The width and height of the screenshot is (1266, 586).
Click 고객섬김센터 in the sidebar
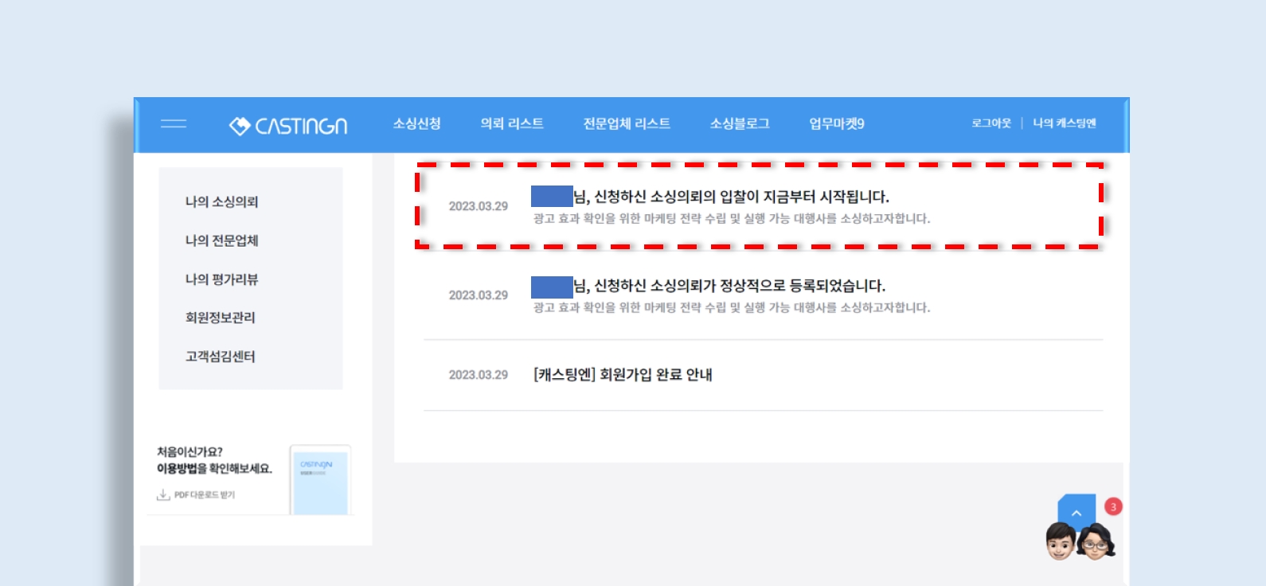(221, 357)
